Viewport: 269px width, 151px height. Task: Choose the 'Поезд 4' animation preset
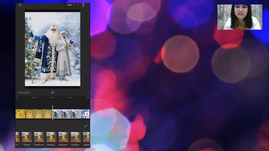pyautogui.click(x=27, y=137)
